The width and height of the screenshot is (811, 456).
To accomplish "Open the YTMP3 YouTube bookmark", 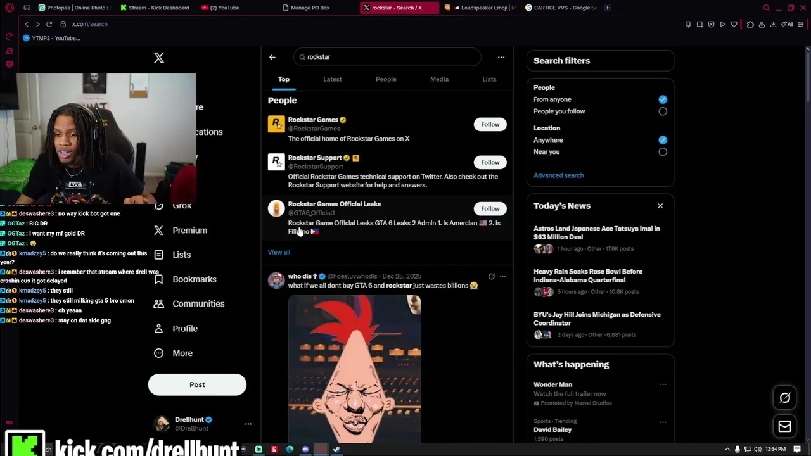I will coord(51,38).
